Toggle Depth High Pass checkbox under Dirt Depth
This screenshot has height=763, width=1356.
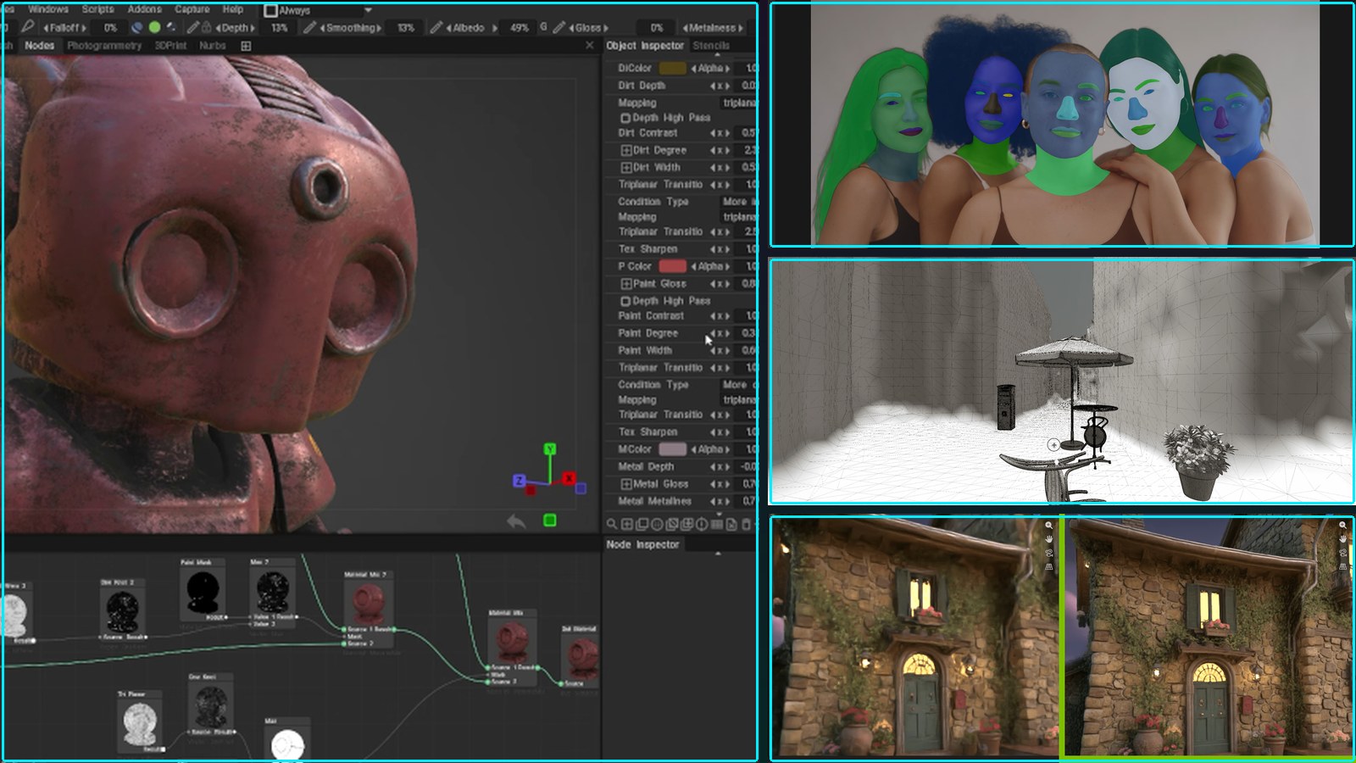625,118
